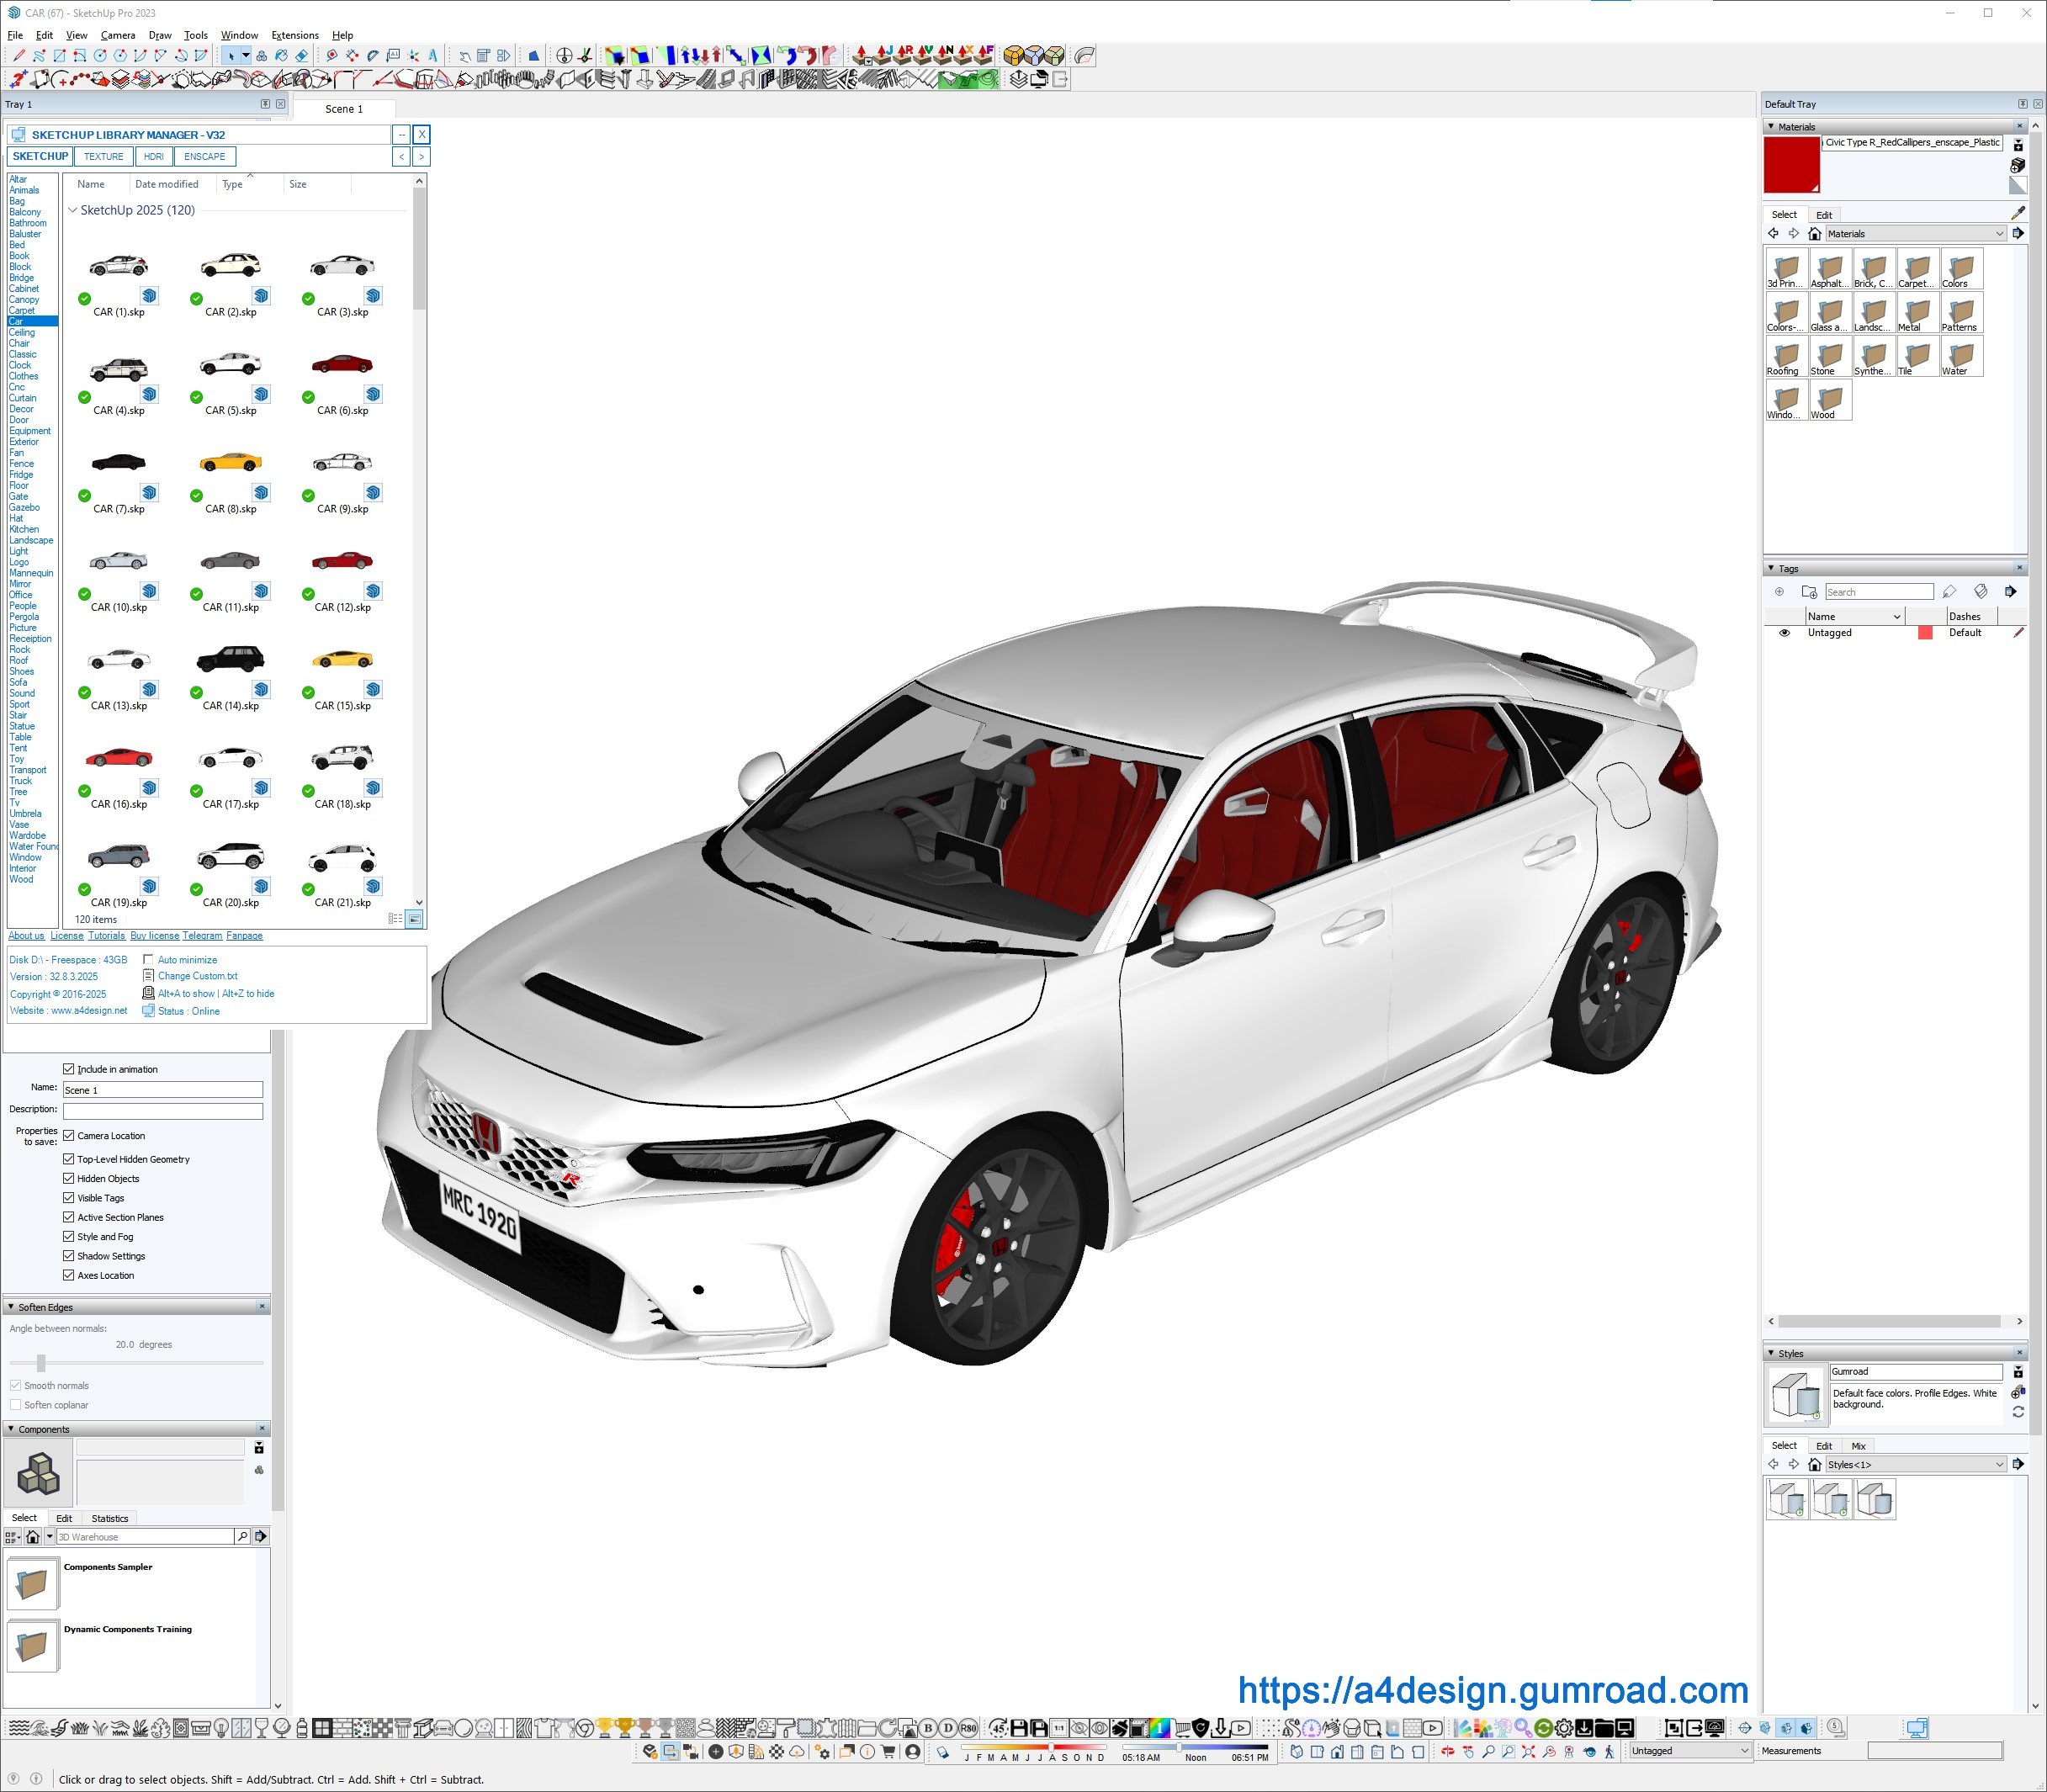Click the Buy license link
Image resolution: width=2047 pixels, height=1792 pixels.
click(x=154, y=936)
